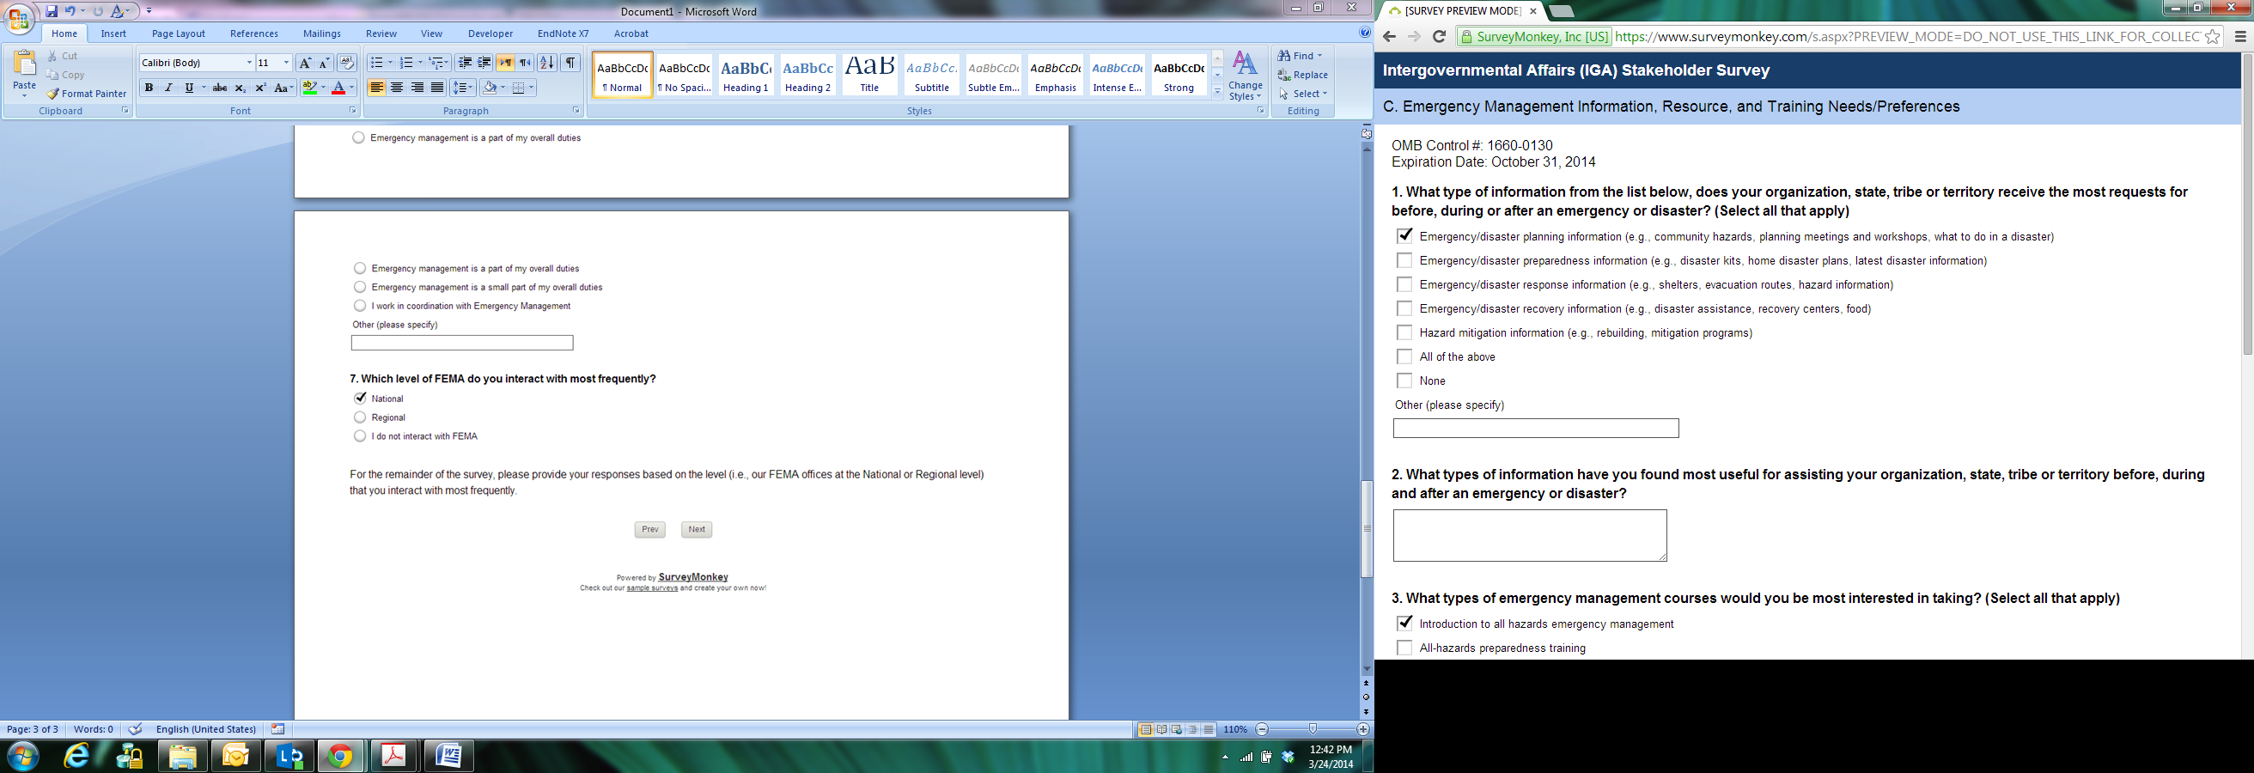This screenshot has width=2254, height=773.
Task: Select the 'Regional' radio button
Action: (x=360, y=417)
